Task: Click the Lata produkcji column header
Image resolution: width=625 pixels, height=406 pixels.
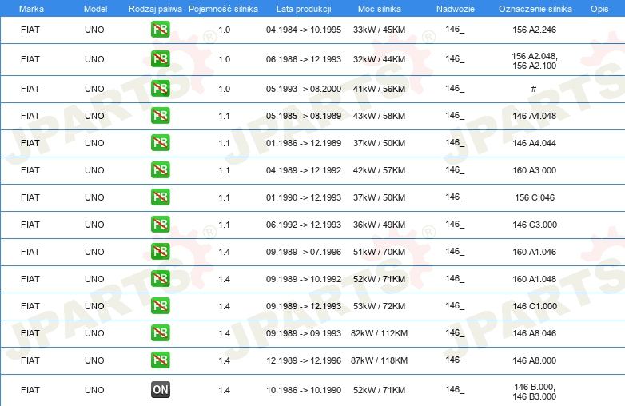Action: click(x=304, y=9)
